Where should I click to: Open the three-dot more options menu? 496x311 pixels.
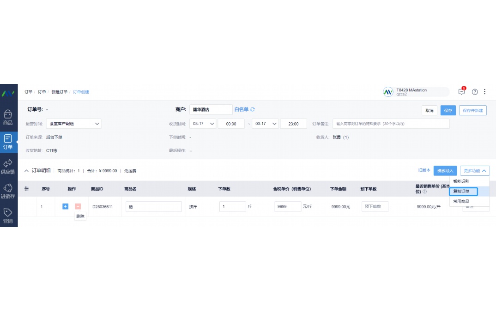(x=484, y=92)
